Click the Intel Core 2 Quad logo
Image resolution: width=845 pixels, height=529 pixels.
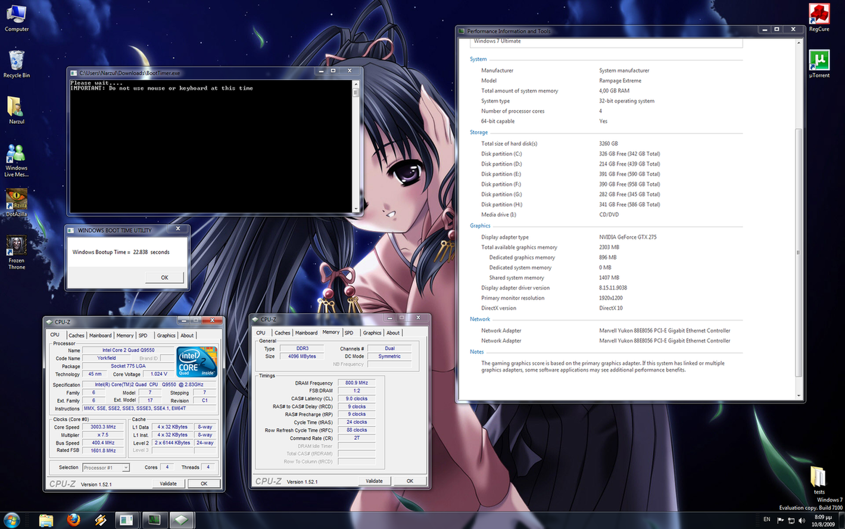pos(197,361)
